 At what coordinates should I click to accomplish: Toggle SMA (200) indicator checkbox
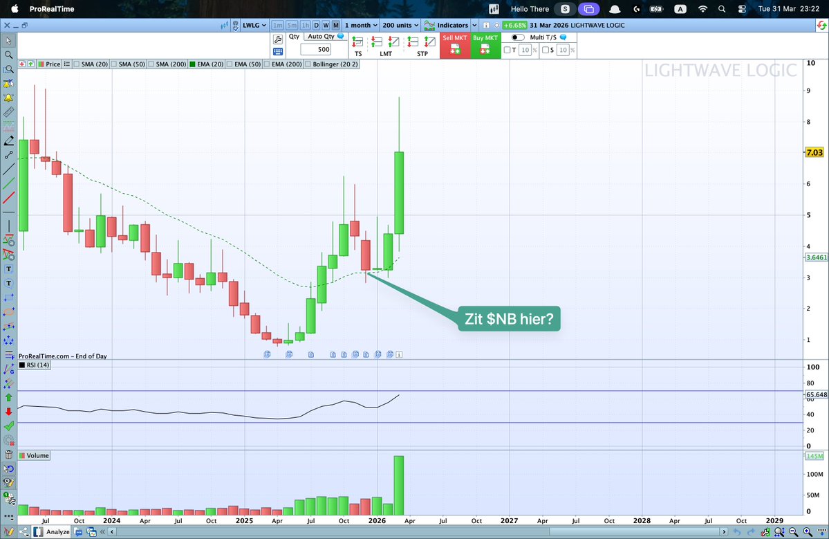pyautogui.click(x=151, y=64)
